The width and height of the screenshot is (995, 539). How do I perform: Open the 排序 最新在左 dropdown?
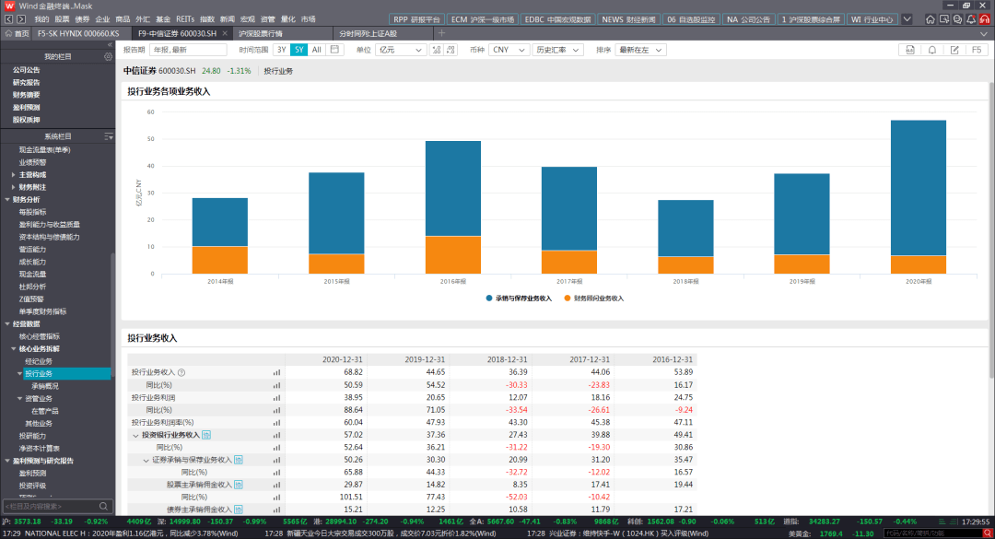coord(639,50)
